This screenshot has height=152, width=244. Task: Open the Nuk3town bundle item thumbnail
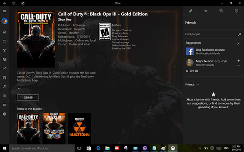pyautogui.click(x=79, y=128)
